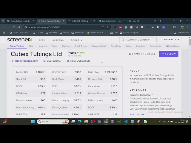Image resolution: width=191 pixels, height=143 pixels.
Task: Open the BSE: 526027 link
Action: click(54, 61)
